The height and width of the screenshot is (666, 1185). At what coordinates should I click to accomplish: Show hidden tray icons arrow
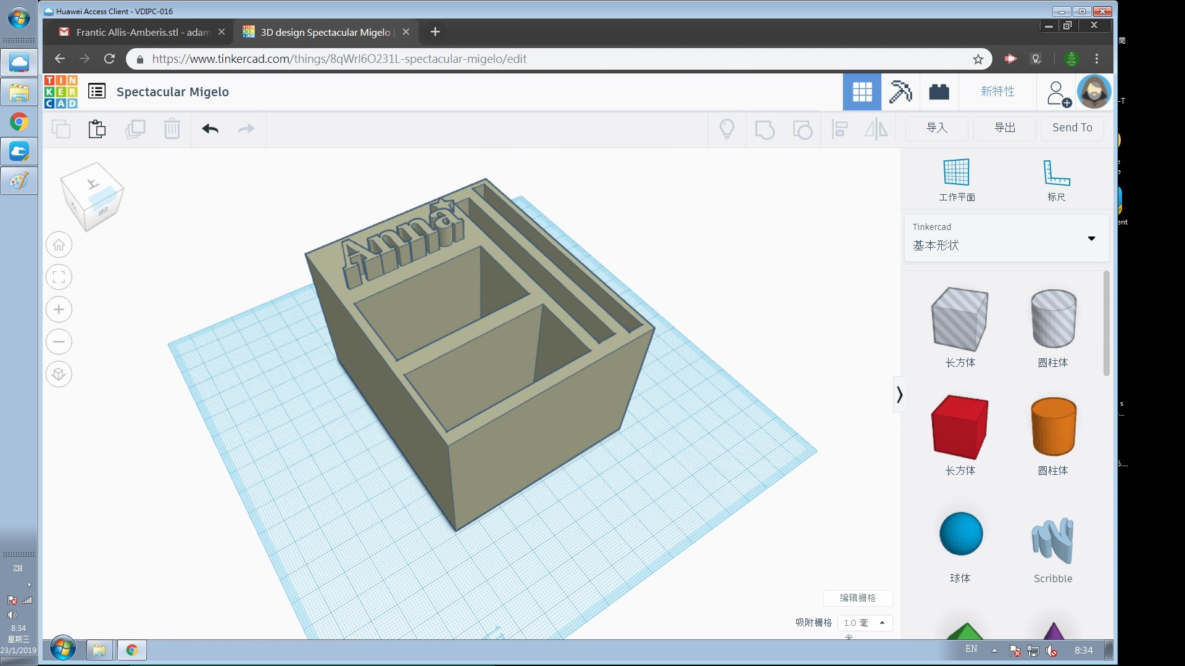pos(994,650)
